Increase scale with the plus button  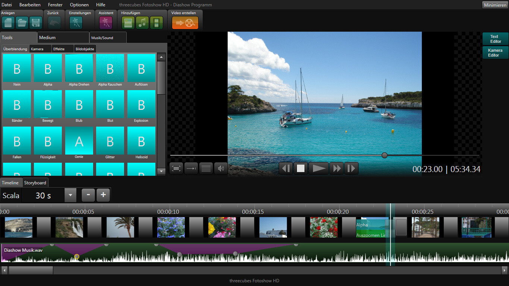(103, 195)
